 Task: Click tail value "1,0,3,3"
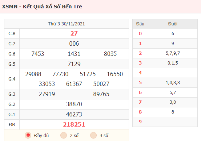[173, 83]
